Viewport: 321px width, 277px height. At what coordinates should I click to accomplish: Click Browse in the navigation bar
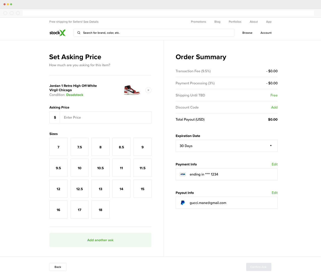247,33
